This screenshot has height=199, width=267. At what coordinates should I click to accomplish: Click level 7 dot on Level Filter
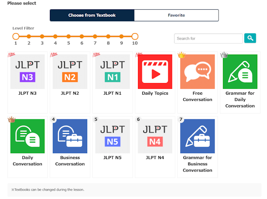pos(95,36)
